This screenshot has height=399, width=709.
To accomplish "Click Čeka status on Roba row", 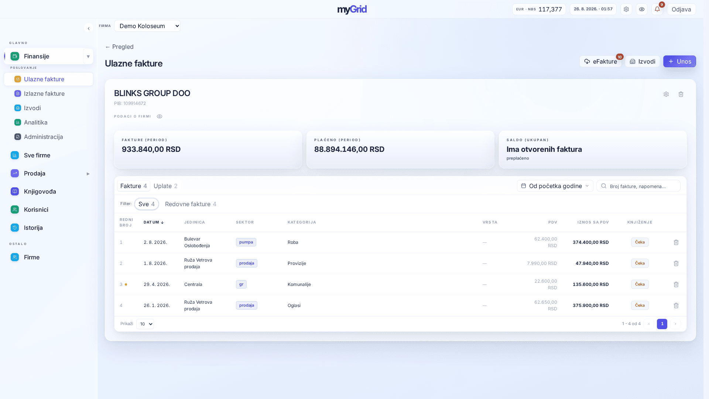I will click(640, 242).
